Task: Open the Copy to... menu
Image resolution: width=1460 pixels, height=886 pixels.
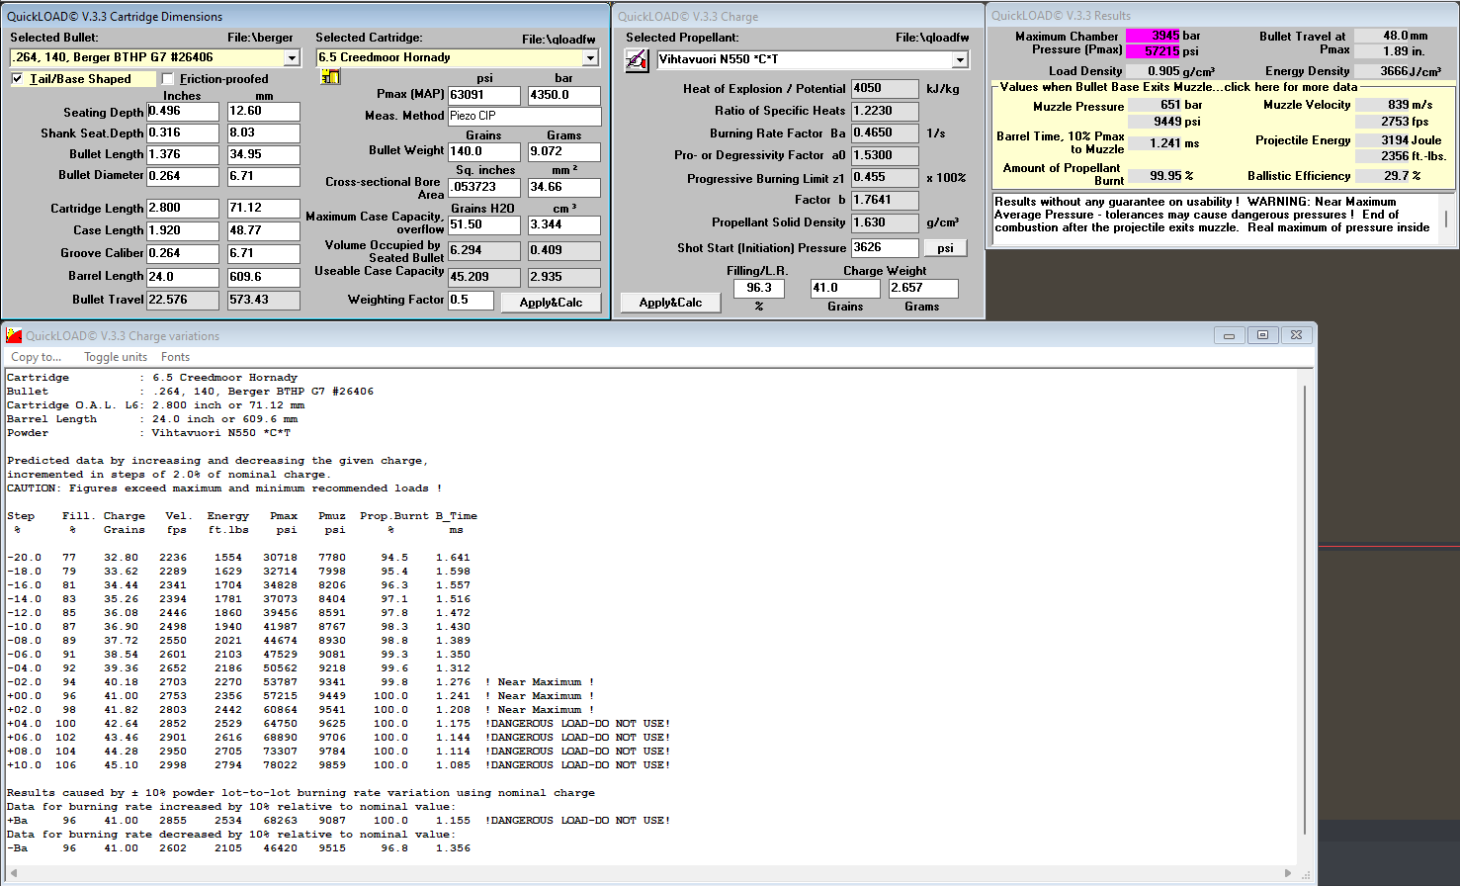Action: pyautogui.click(x=37, y=357)
